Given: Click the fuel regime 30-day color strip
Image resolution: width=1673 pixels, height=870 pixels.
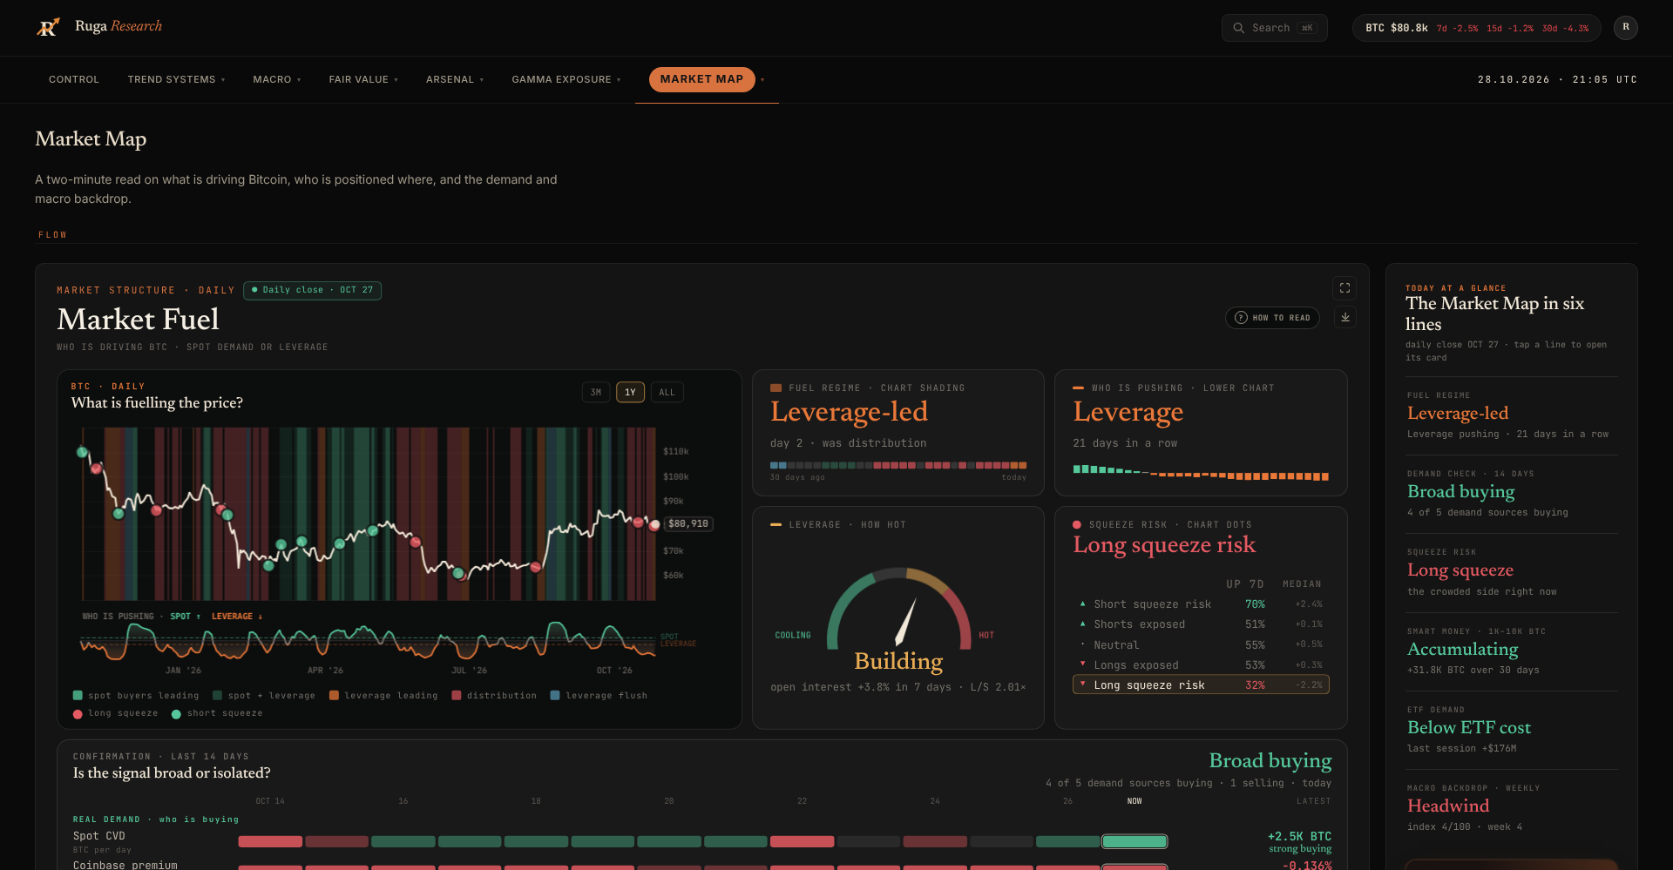Looking at the screenshot, I should pos(898,466).
